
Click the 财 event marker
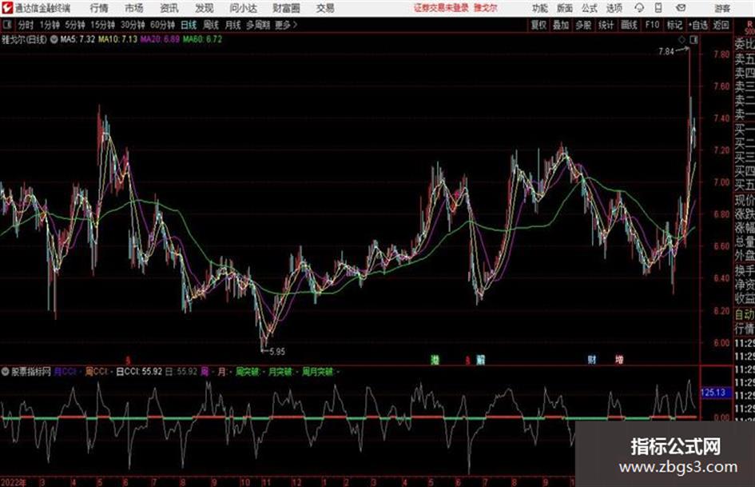pos(592,360)
